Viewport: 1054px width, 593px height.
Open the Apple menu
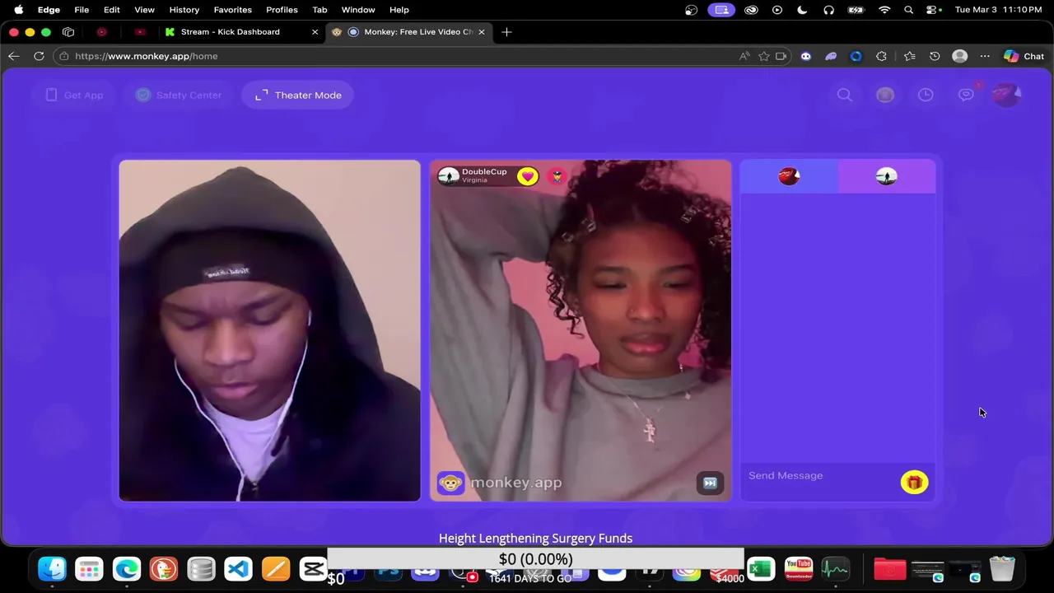18,10
